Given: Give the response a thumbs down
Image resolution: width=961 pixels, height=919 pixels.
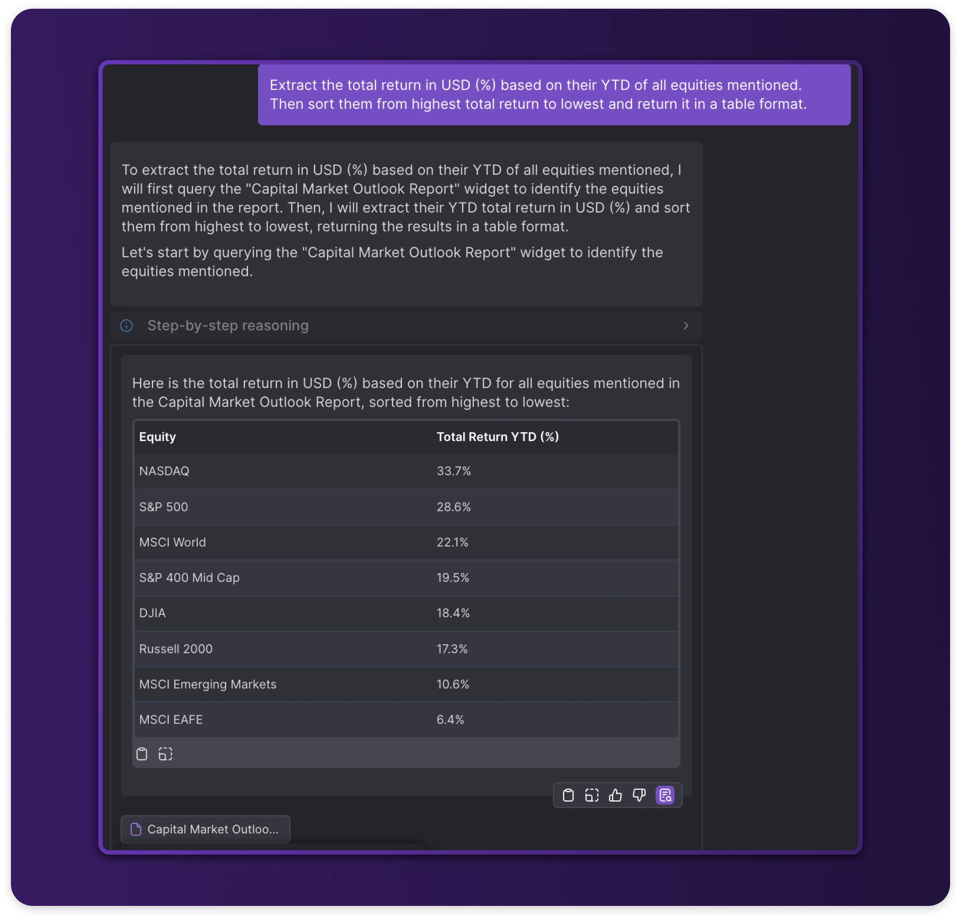Looking at the screenshot, I should coord(639,795).
